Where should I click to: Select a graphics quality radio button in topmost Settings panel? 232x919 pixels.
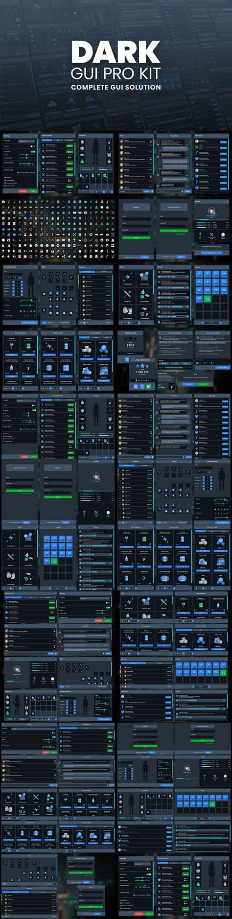click(18, 172)
